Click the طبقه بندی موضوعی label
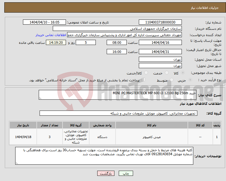The height and width of the screenshot is (181, 226). point(206,73)
